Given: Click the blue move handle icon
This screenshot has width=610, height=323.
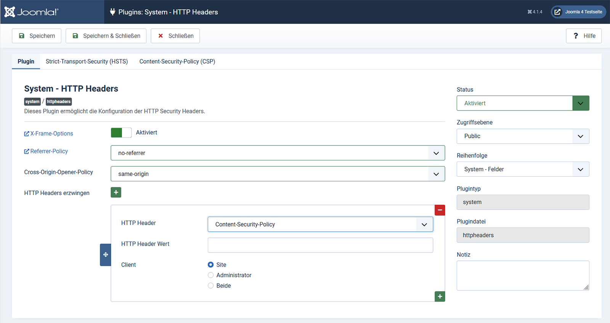Looking at the screenshot, I should (106, 254).
